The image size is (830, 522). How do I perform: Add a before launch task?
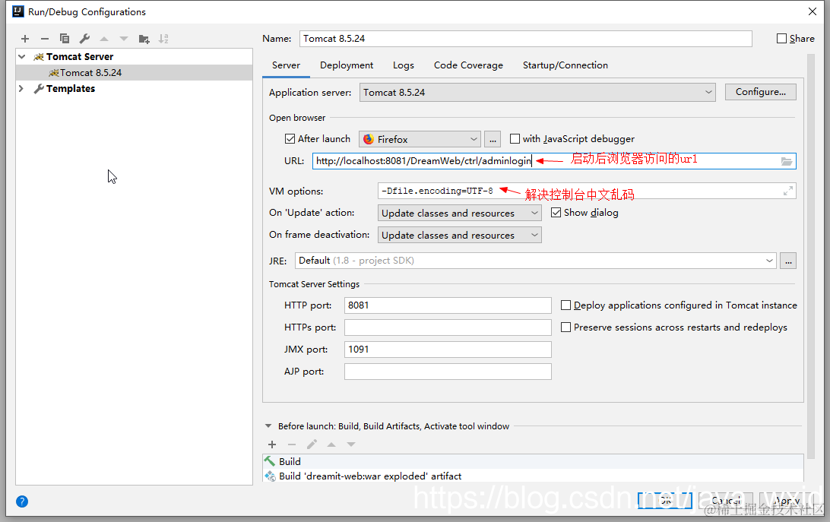click(x=272, y=444)
